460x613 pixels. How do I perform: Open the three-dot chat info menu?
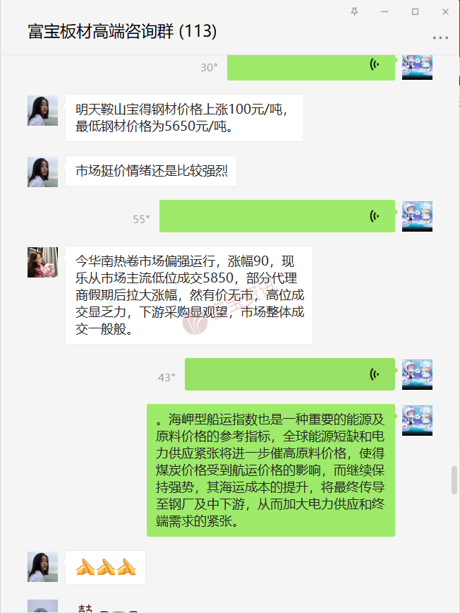440,38
